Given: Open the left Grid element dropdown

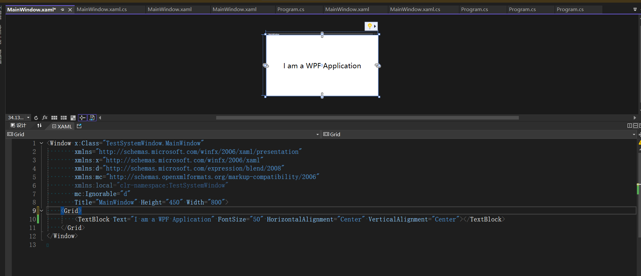Looking at the screenshot, I should [317, 135].
